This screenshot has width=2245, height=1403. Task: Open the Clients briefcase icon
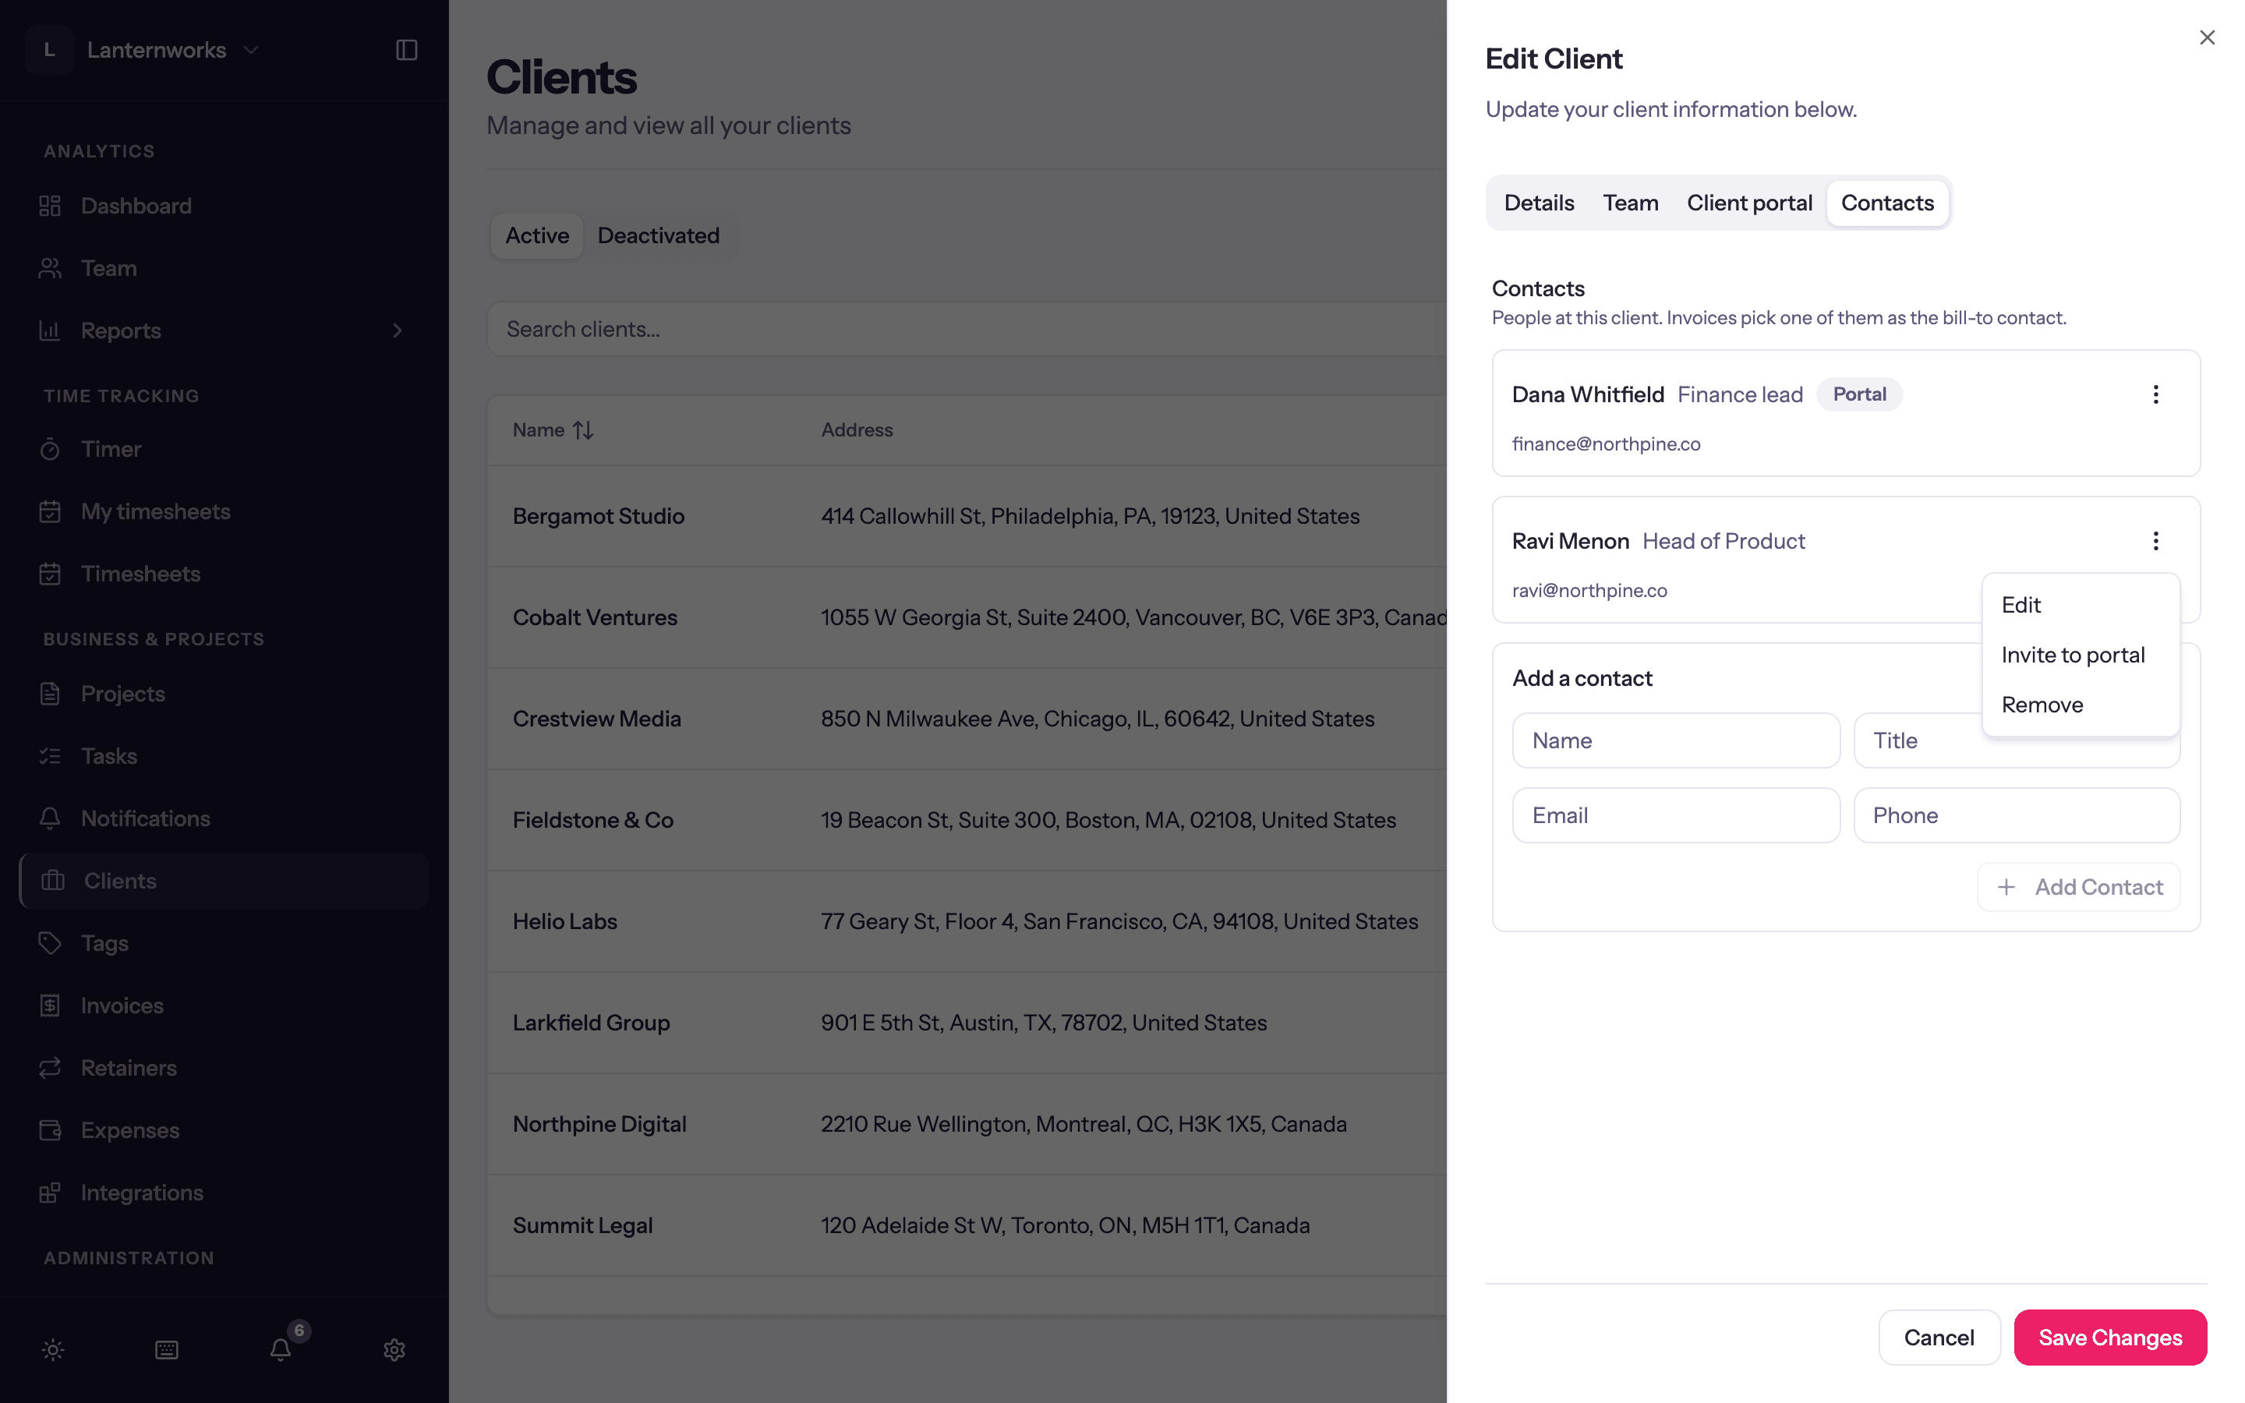tap(53, 881)
